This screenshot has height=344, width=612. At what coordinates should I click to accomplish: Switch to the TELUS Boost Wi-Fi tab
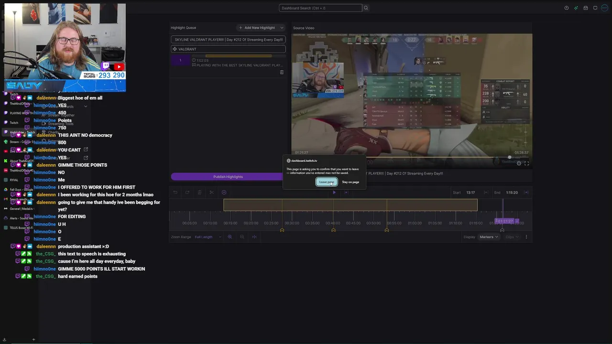(19, 228)
